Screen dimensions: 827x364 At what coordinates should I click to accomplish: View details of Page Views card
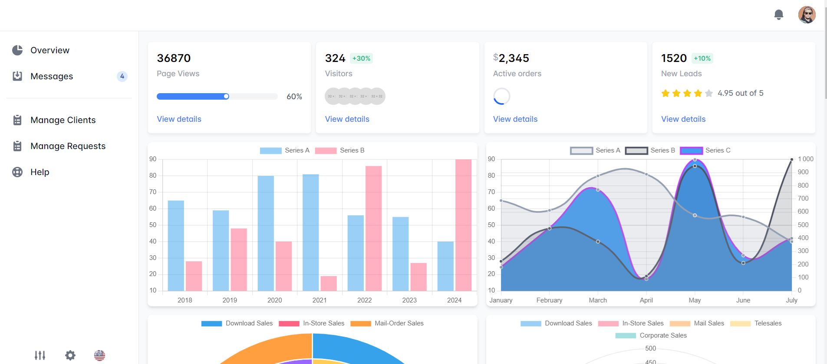coord(179,119)
